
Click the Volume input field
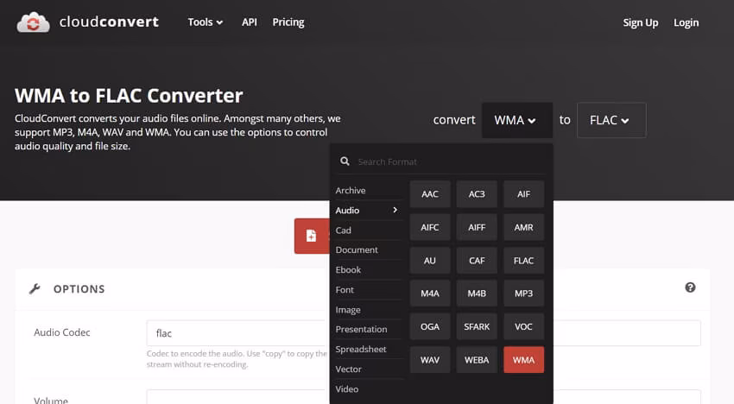click(423, 396)
